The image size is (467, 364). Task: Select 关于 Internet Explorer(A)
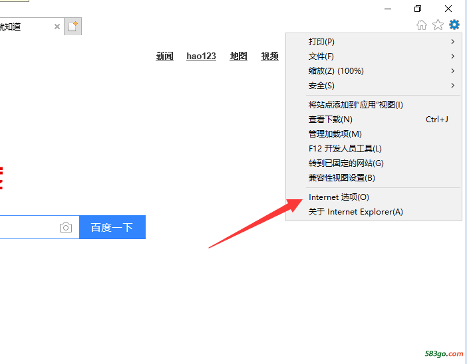tap(374, 212)
